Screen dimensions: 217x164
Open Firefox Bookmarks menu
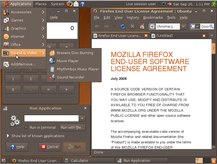pyautogui.click(x=153, y=18)
